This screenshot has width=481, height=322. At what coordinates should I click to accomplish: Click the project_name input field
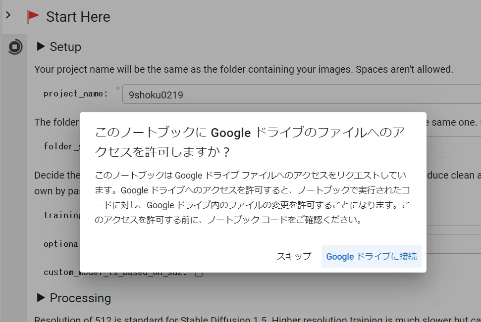302,94
